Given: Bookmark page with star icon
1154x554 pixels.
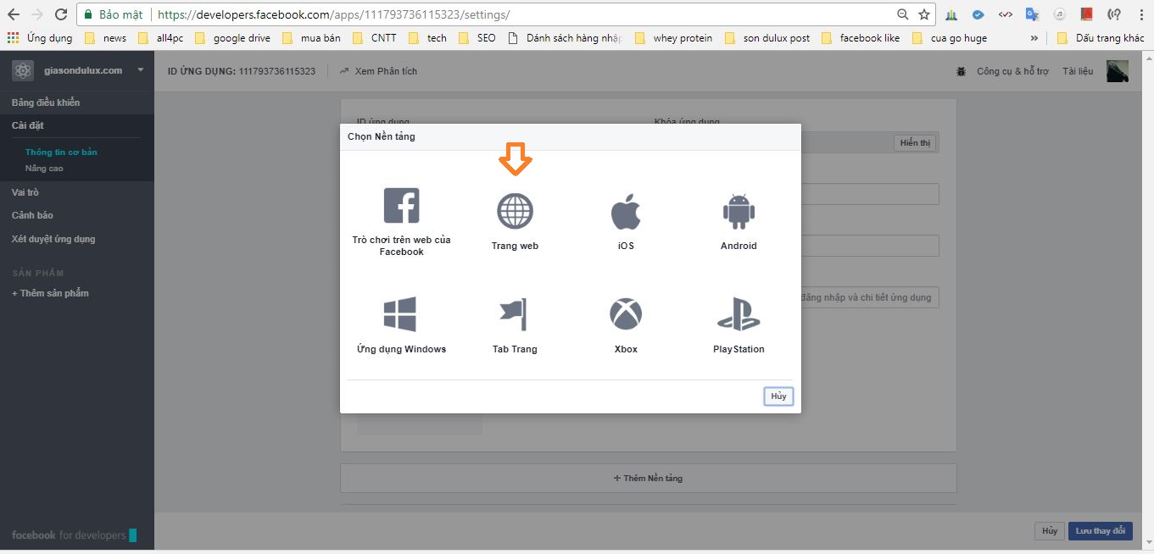Looking at the screenshot, I should 924,14.
